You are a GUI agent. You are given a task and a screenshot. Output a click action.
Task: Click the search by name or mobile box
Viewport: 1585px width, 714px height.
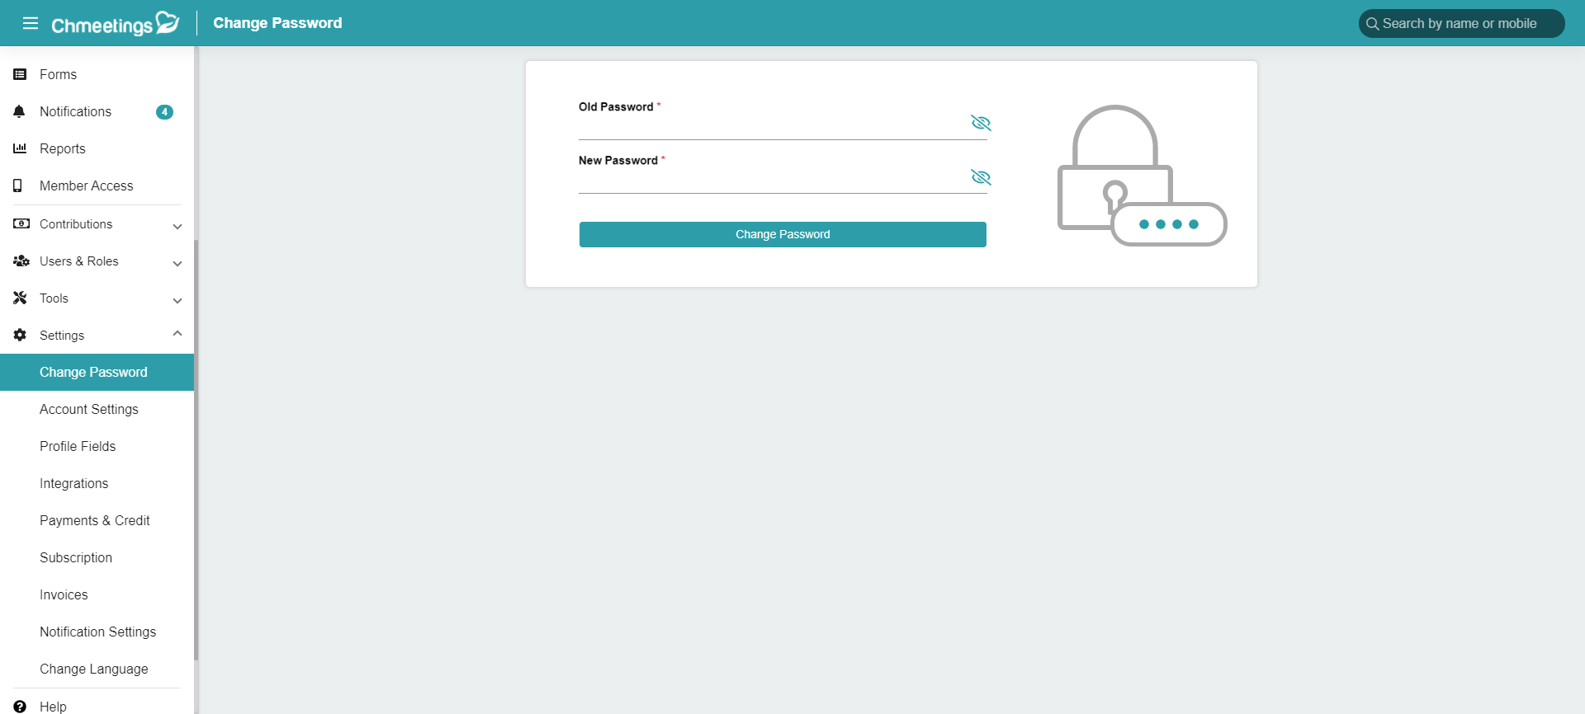[x=1461, y=24]
